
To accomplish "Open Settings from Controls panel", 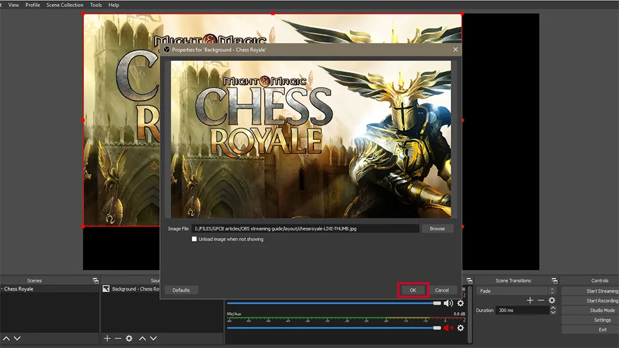I will point(591,320).
